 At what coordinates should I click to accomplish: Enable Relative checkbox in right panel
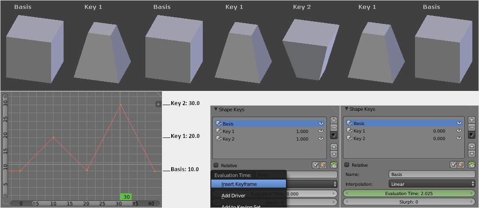[347, 165]
